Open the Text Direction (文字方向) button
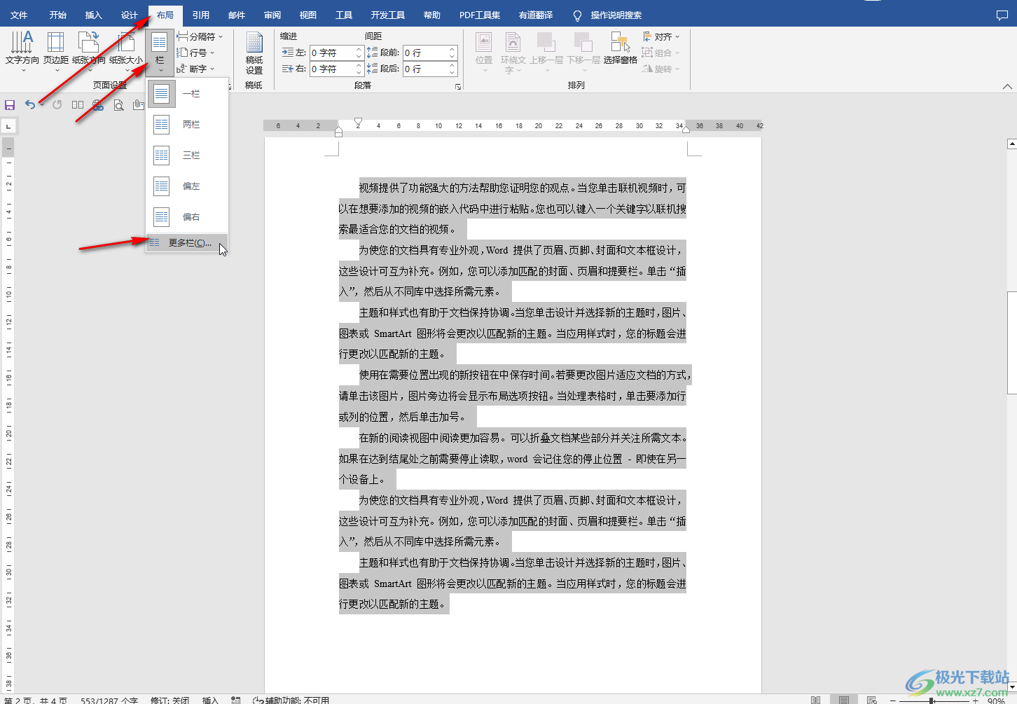This screenshot has width=1017, height=704. click(22, 51)
